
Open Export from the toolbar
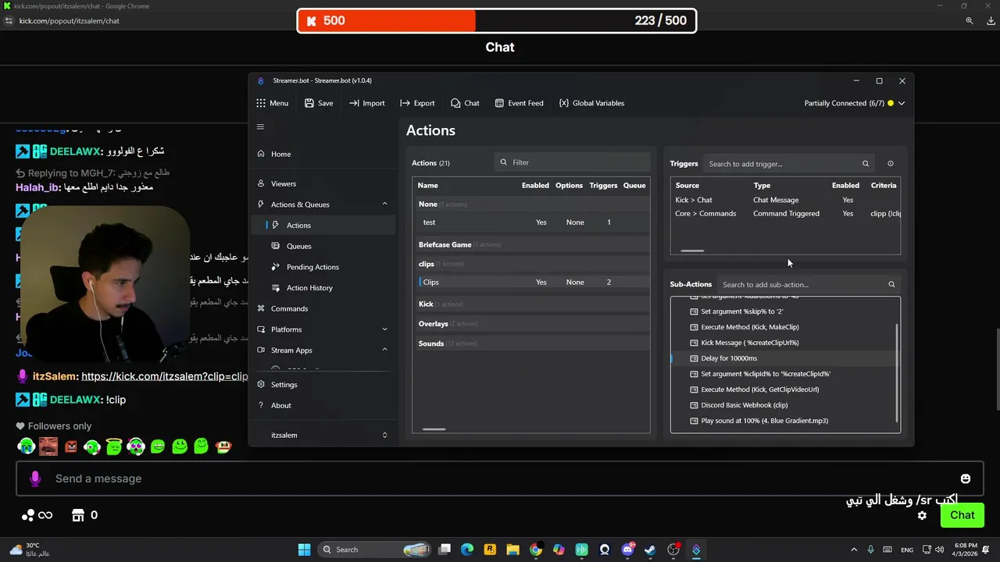pyautogui.click(x=417, y=103)
